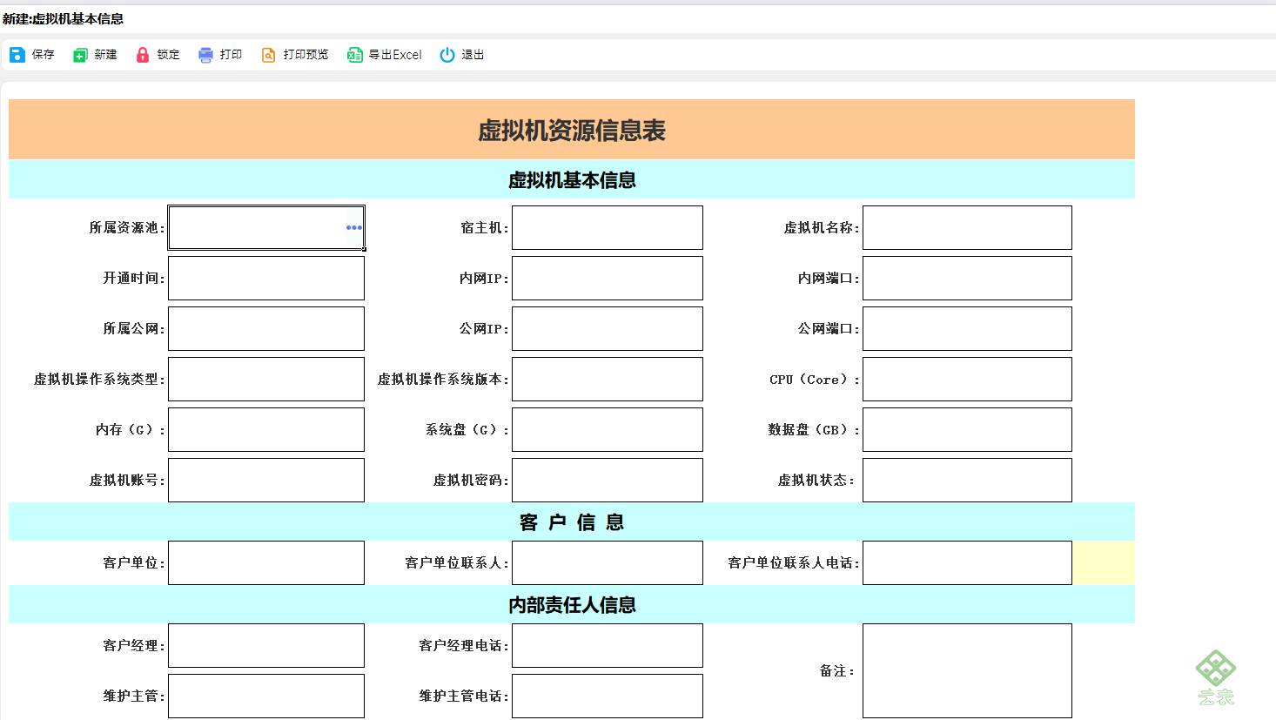Image resolution: width=1276 pixels, height=720 pixels.
Task: Click into the 开通时间 field
Action: pyautogui.click(x=266, y=278)
